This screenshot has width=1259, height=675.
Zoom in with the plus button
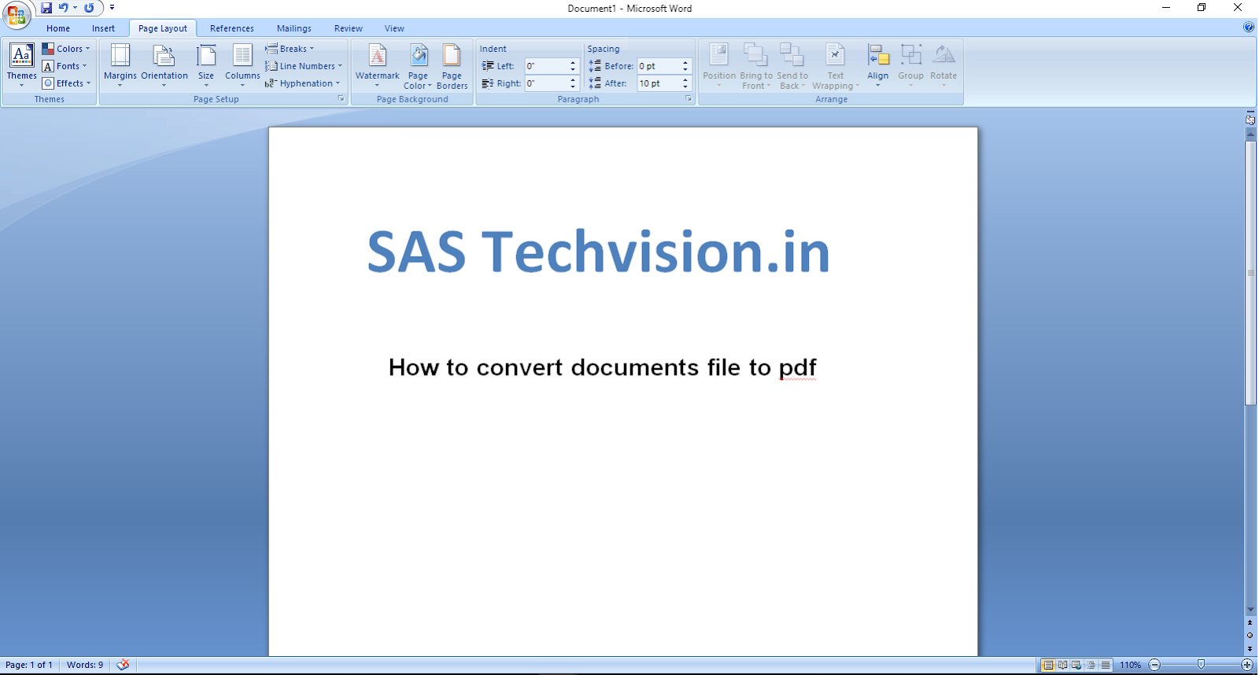coord(1247,665)
